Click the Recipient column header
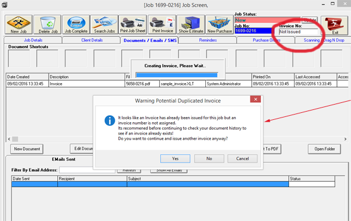The image size is (351, 221). coord(92,179)
